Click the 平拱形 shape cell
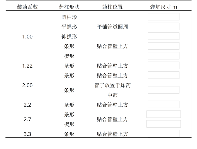197x149 pixels. [x=69, y=27]
